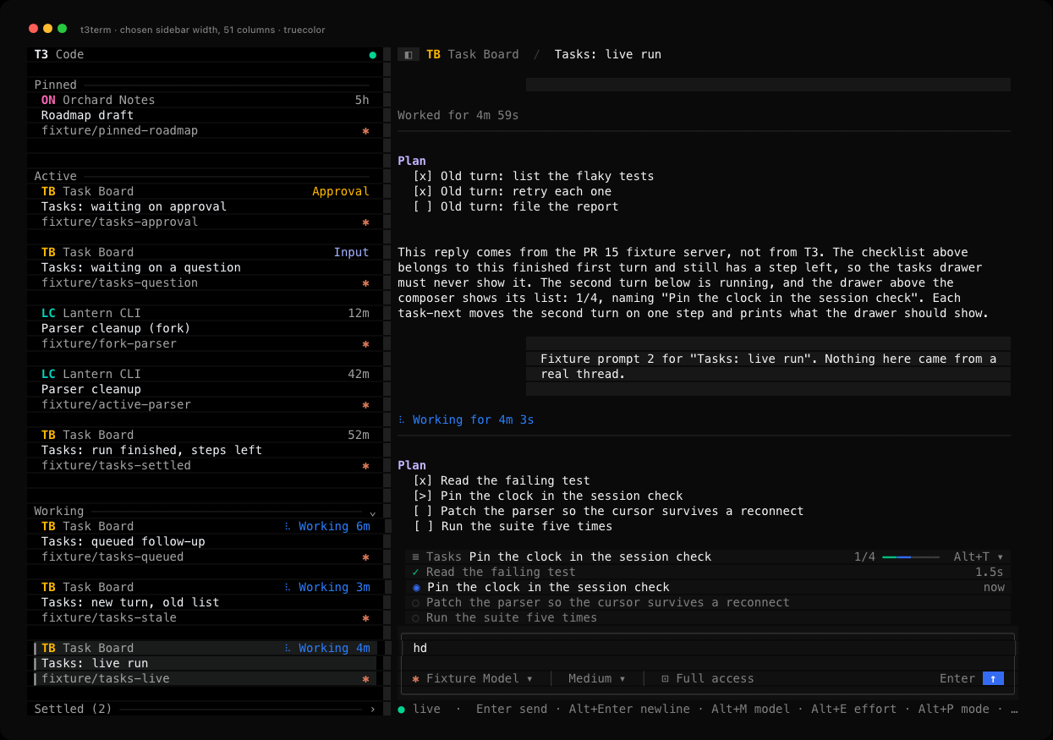The width and height of the screenshot is (1053, 740).
Task: Click the Alt+M model shortcut hint
Action: (750, 709)
